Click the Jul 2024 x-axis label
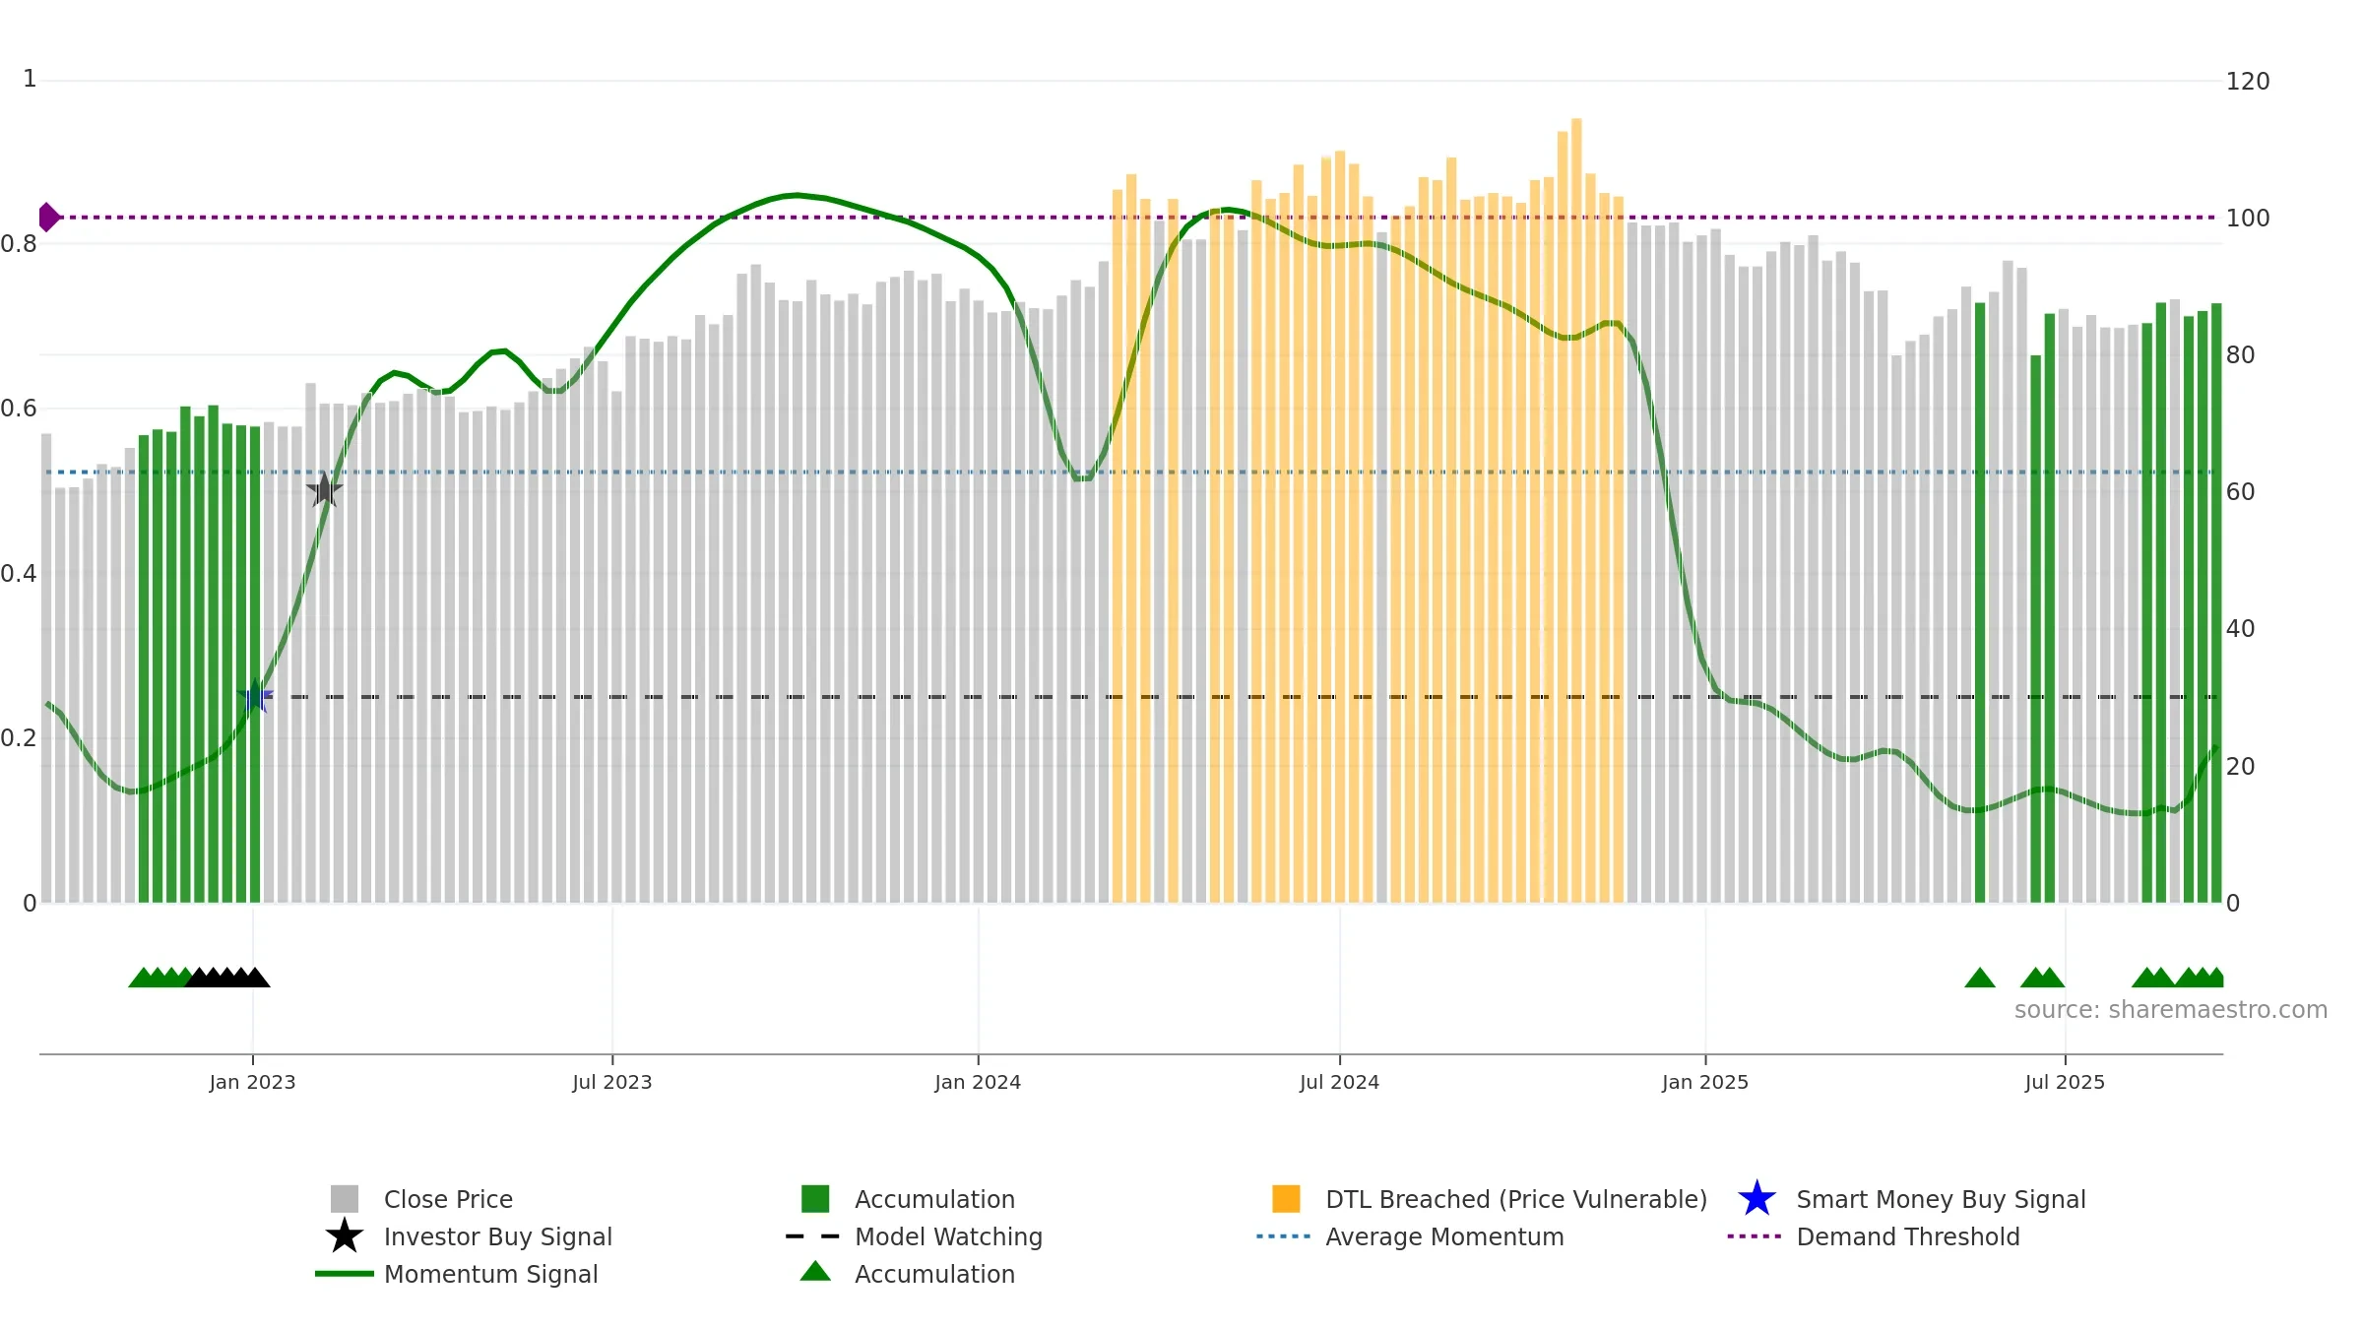This screenshot has width=2363, height=1329. (1339, 1083)
